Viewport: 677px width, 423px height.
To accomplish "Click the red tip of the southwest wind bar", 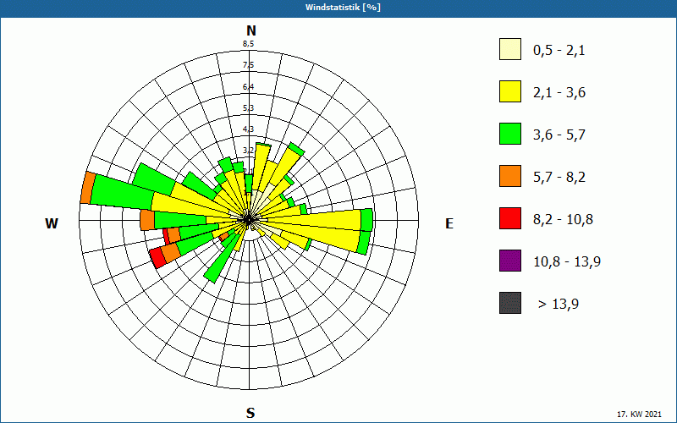I will [157, 258].
